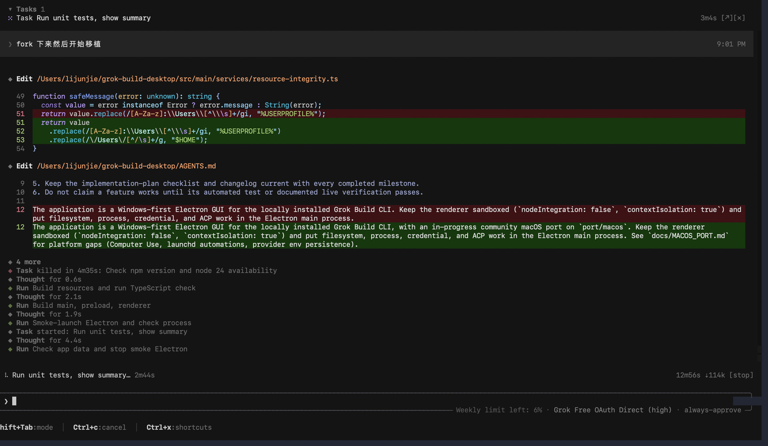Click the bullet beside 'Task started: Run unit tests'
768x446 pixels.
[10, 332]
